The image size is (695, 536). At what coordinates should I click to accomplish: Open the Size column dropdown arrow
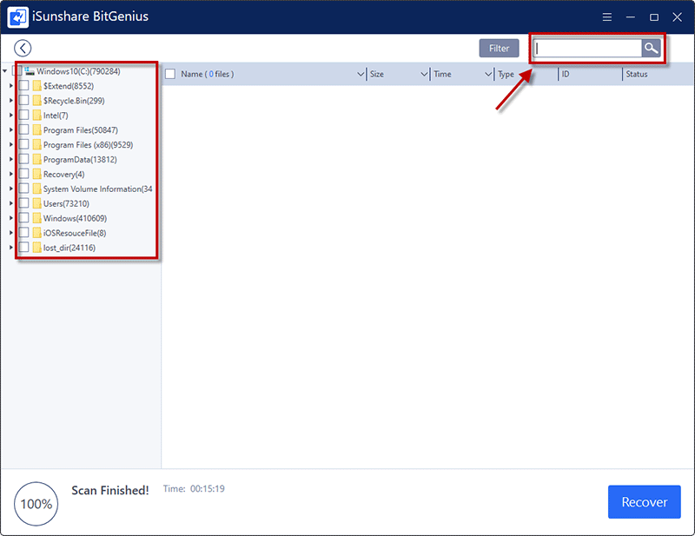pyautogui.click(x=424, y=74)
